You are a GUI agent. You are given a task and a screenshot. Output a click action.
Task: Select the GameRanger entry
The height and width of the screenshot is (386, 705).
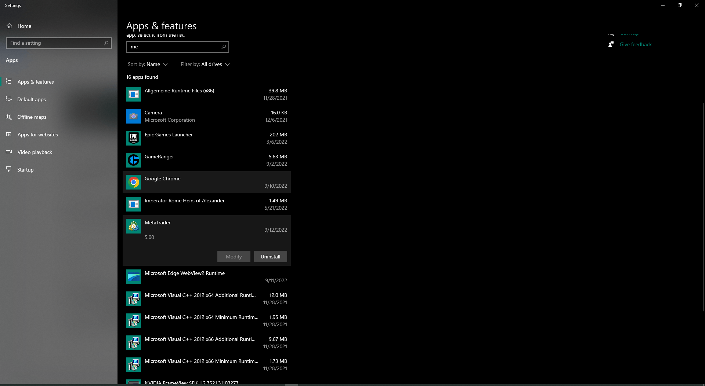[x=207, y=160]
